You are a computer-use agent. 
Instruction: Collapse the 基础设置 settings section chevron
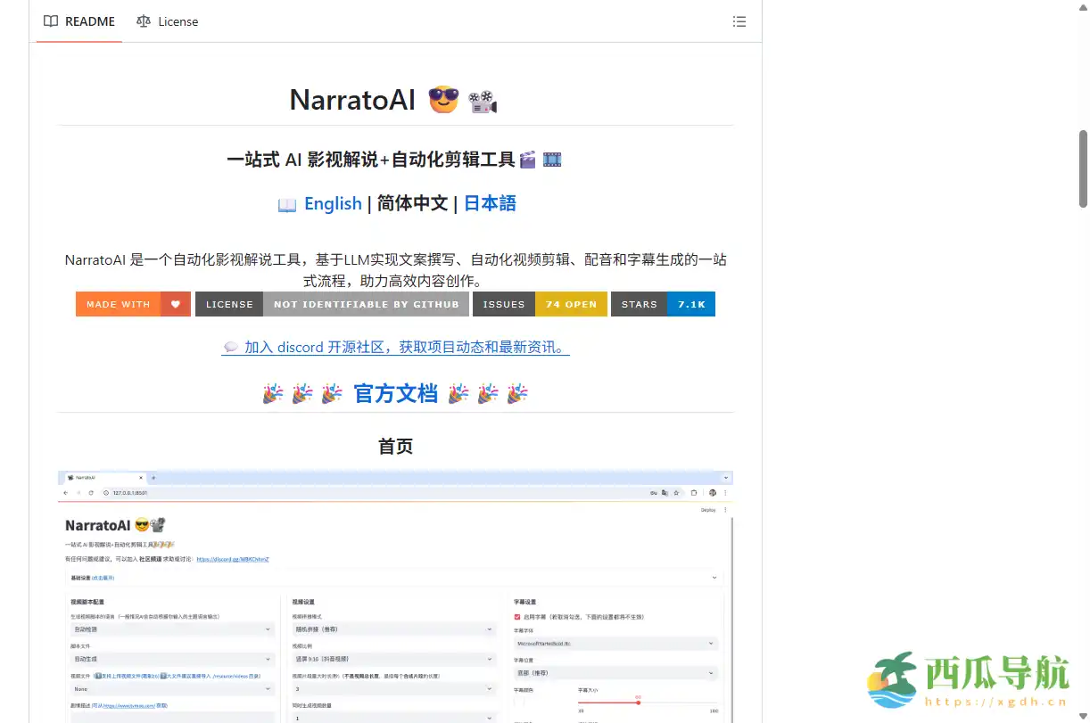(713, 579)
